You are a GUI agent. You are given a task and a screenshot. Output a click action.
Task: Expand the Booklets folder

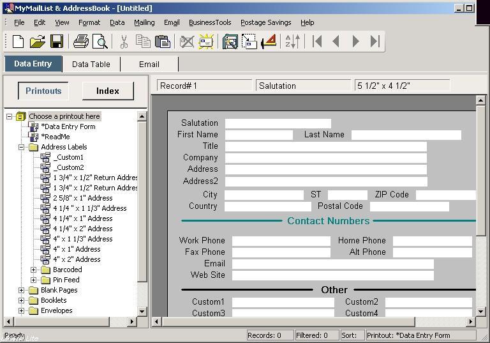click(x=21, y=300)
